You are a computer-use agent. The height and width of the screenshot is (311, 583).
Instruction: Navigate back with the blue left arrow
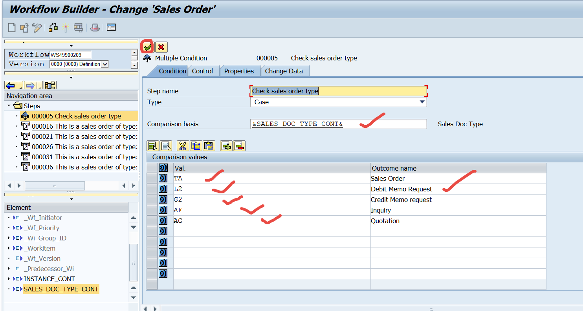point(10,84)
